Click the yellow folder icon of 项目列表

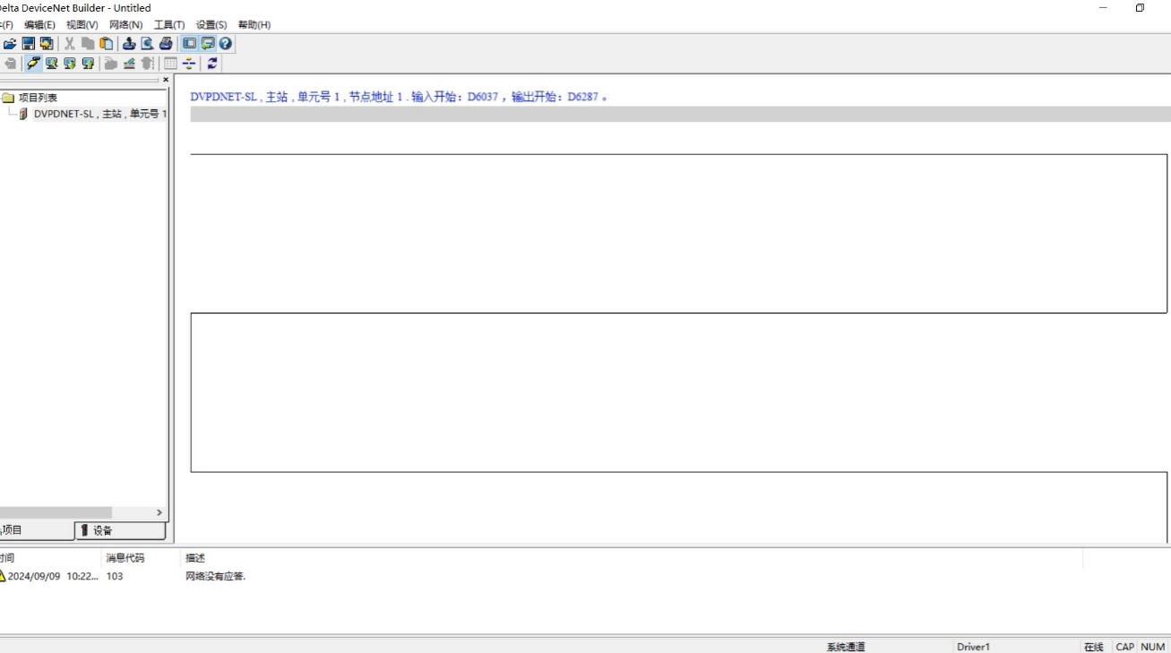click(x=7, y=98)
